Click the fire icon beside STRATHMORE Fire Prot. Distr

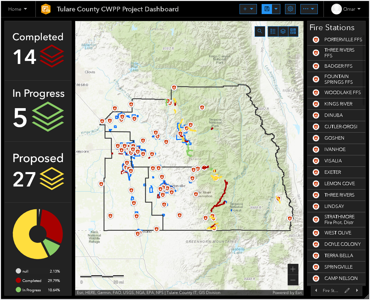[x=316, y=219]
